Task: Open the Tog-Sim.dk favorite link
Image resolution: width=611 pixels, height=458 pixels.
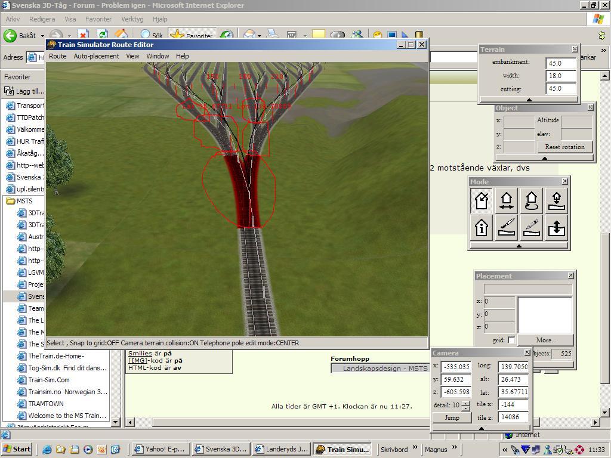Action: tap(67, 368)
